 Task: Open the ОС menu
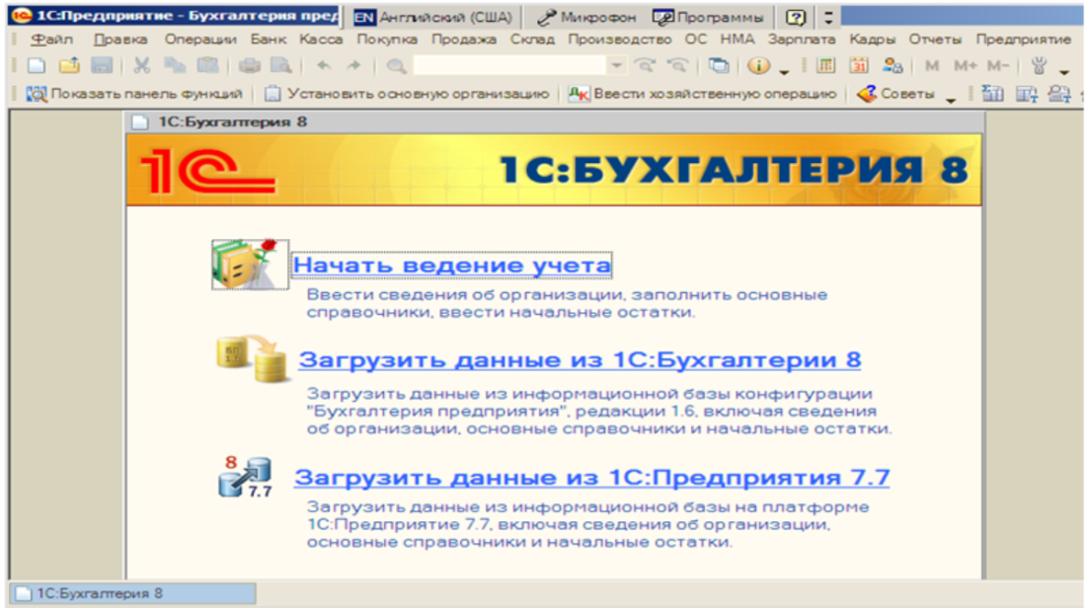coord(695,39)
